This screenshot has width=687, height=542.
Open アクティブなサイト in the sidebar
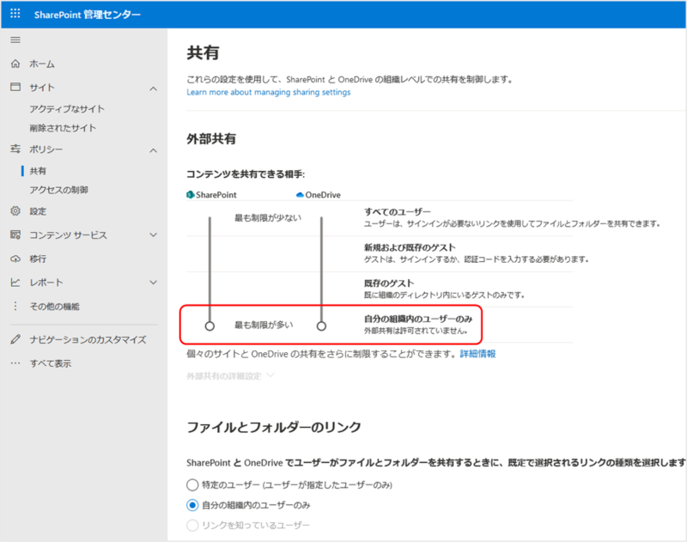tap(67, 109)
